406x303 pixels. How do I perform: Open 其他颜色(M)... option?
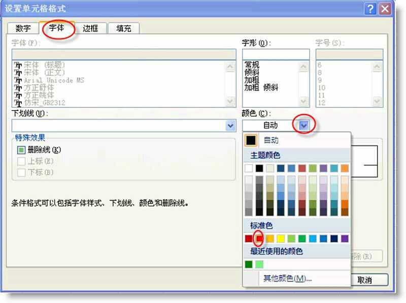point(287,278)
